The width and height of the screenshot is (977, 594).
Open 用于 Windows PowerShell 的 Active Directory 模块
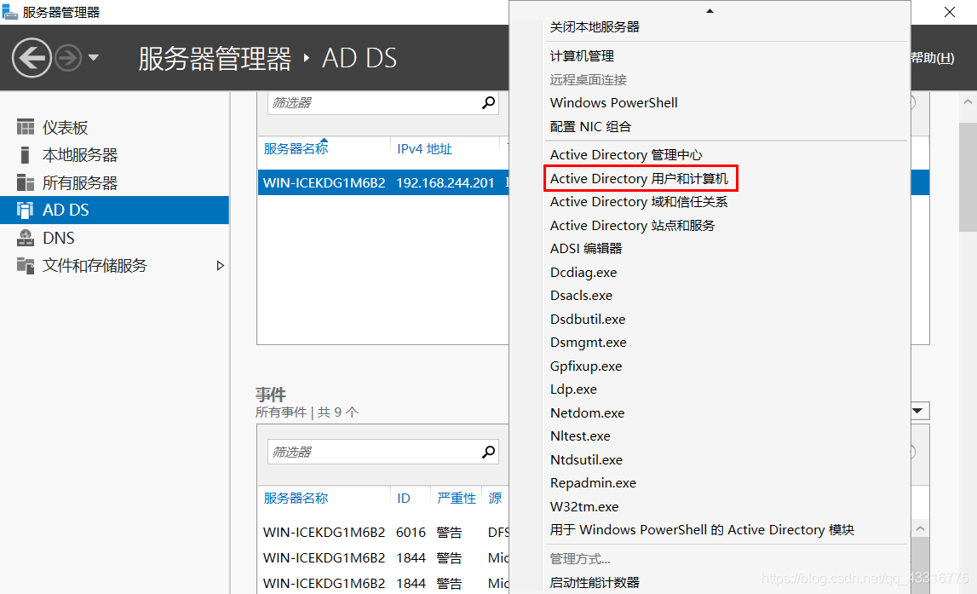(x=702, y=530)
